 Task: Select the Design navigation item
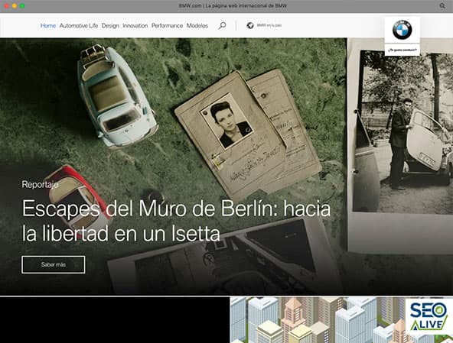tap(110, 26)
